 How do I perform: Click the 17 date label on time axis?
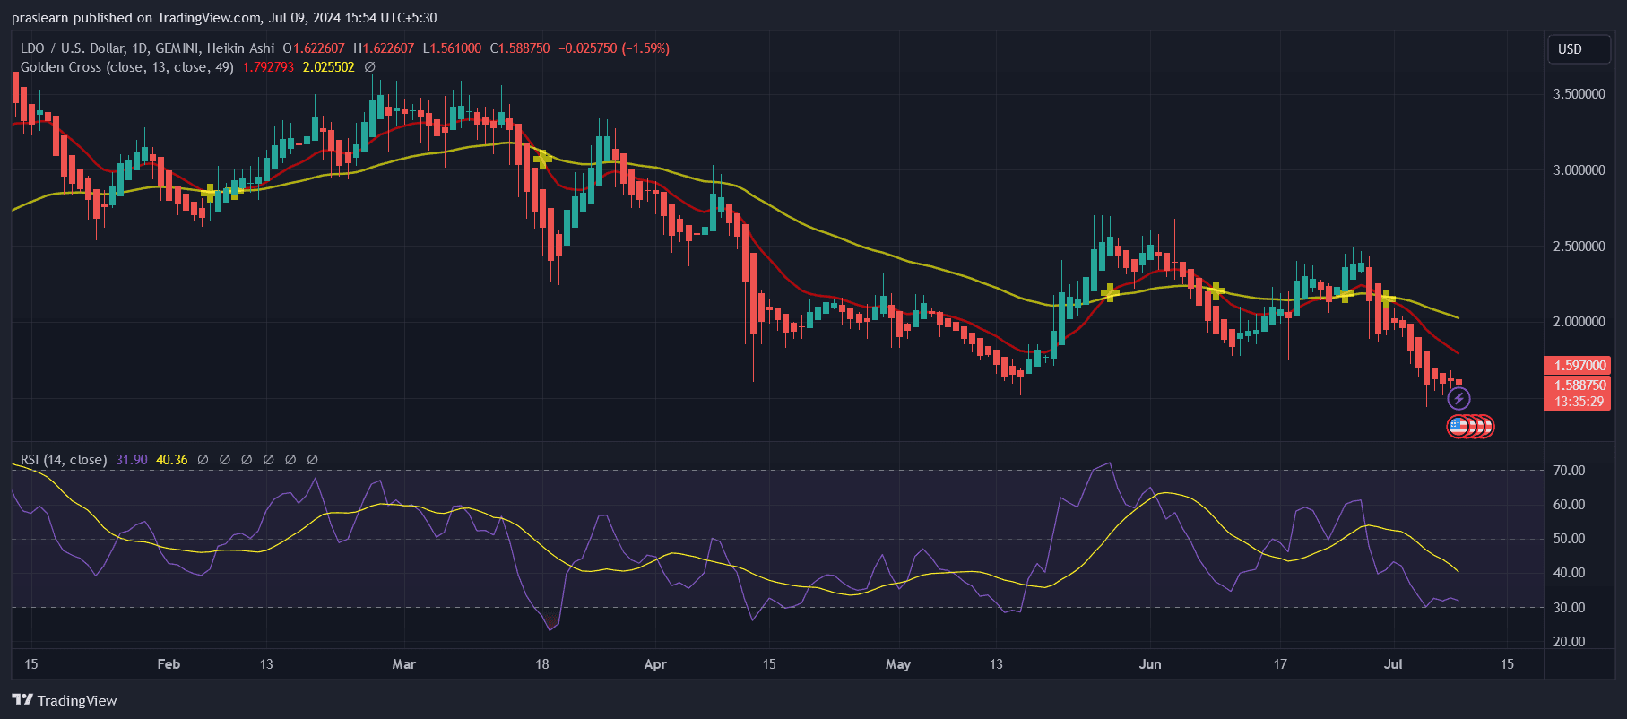[1280, 664]
